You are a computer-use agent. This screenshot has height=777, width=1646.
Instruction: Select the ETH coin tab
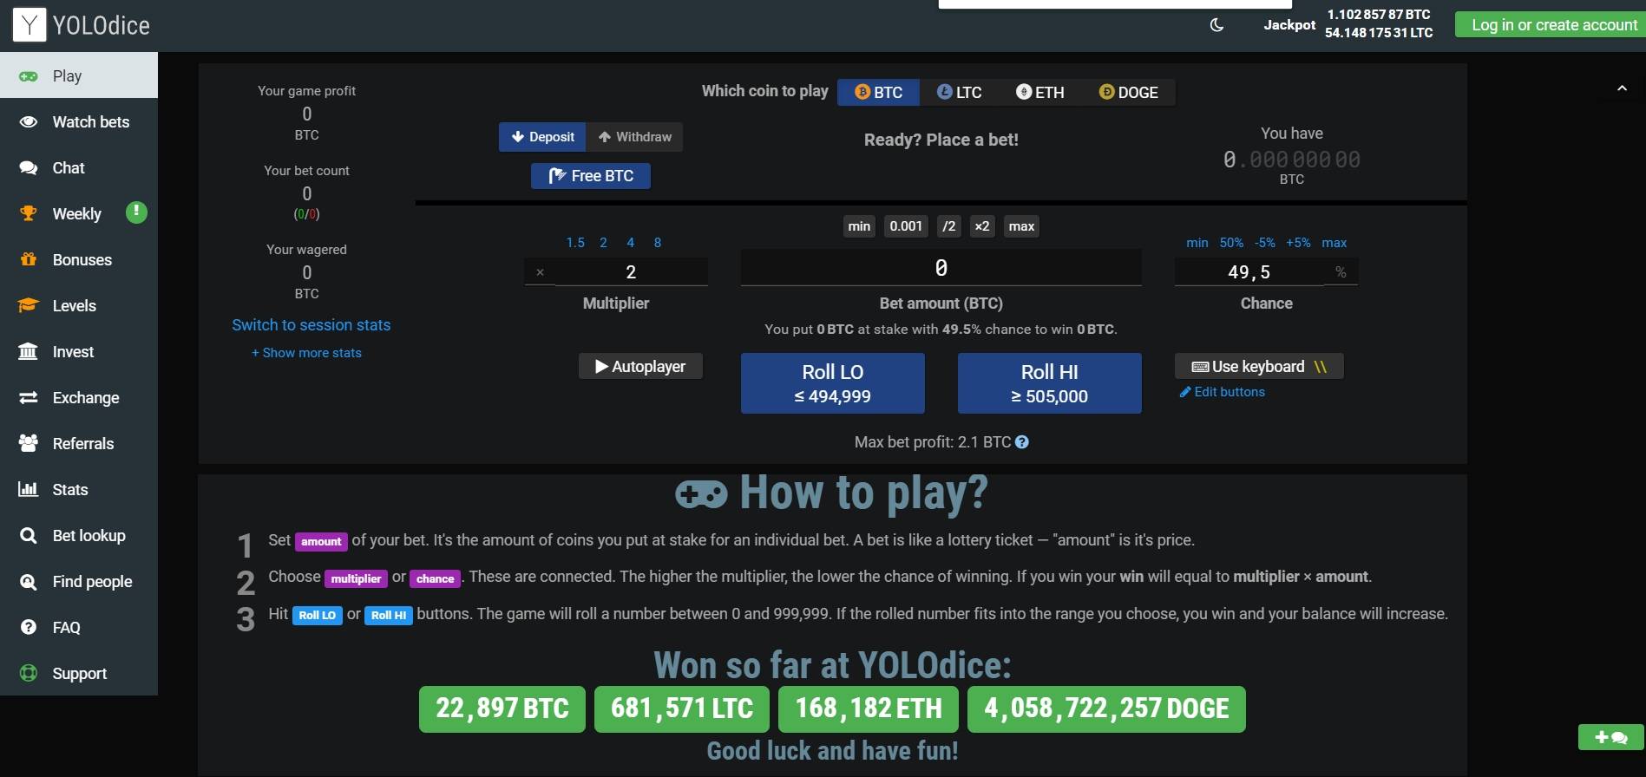click(1039, 92)
